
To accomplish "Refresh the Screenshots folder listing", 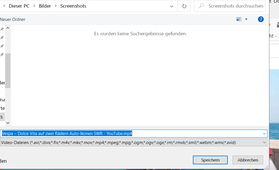I will 184,6.
